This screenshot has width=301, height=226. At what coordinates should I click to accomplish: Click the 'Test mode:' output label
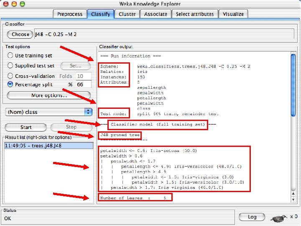point(113,114)
